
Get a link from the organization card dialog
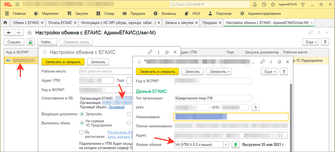pyautogui.click(x=263, y=62)
